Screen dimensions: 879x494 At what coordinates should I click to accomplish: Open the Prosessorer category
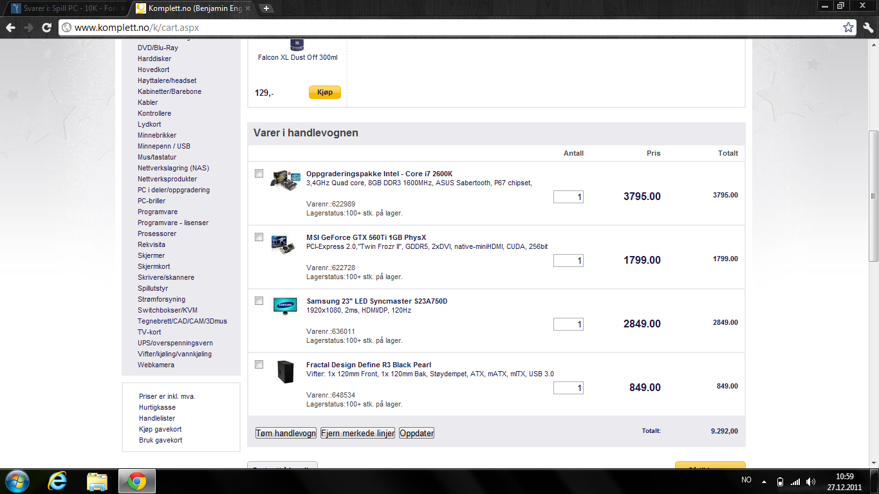pos(157,233)
